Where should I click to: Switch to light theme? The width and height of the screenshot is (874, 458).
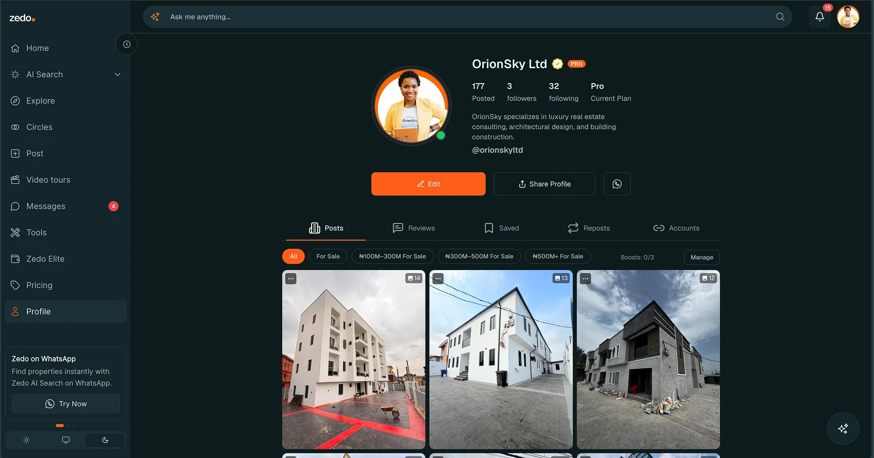(26, 440)
